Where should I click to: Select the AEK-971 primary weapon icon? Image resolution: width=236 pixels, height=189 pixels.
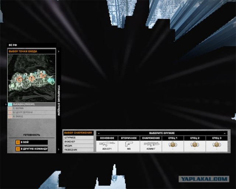click(107, 144)
